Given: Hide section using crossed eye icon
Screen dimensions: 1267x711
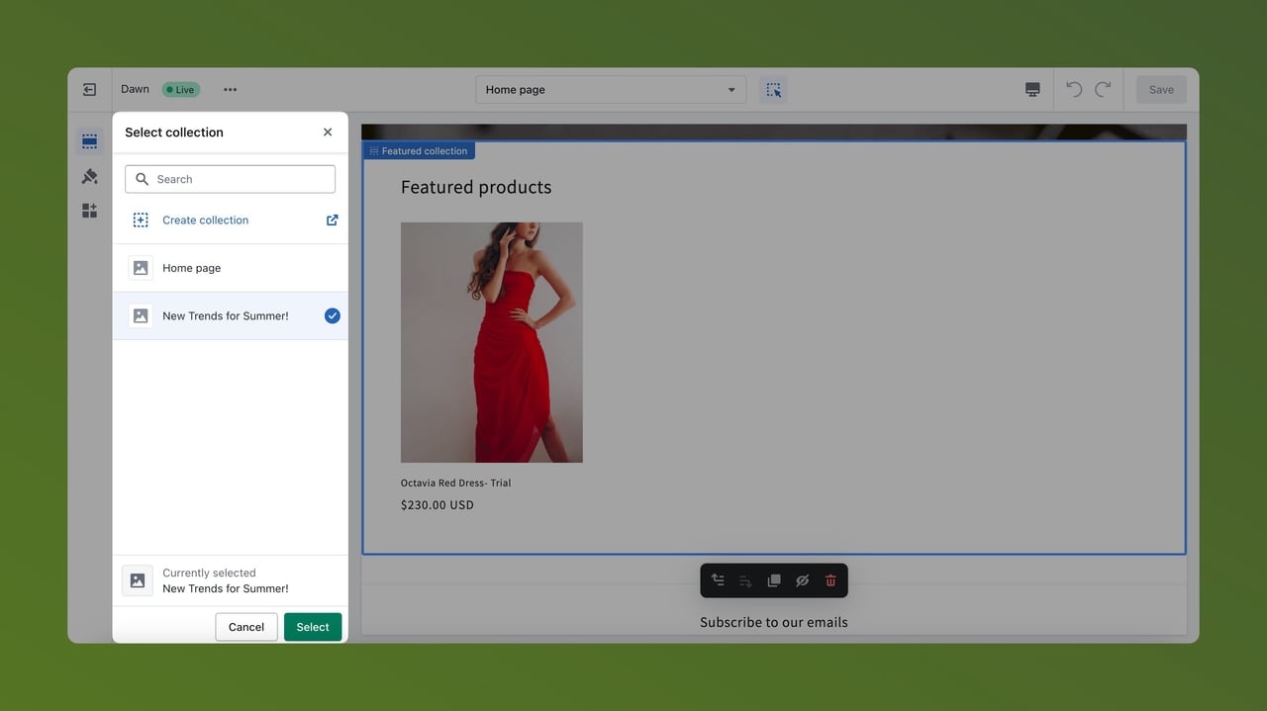Looking at the screenshot, I should tap(802, 580).
